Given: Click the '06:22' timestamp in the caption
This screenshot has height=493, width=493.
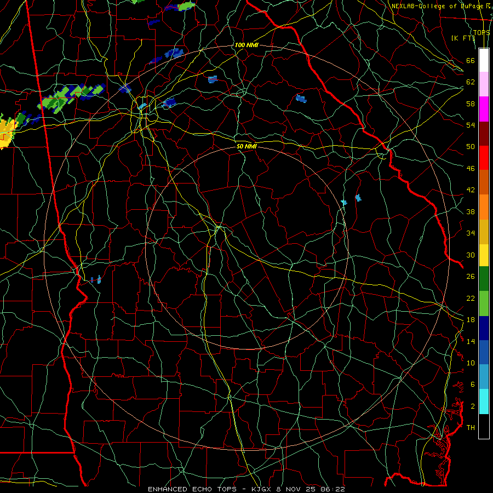Looking at the screenshot, I should (333, 489).
